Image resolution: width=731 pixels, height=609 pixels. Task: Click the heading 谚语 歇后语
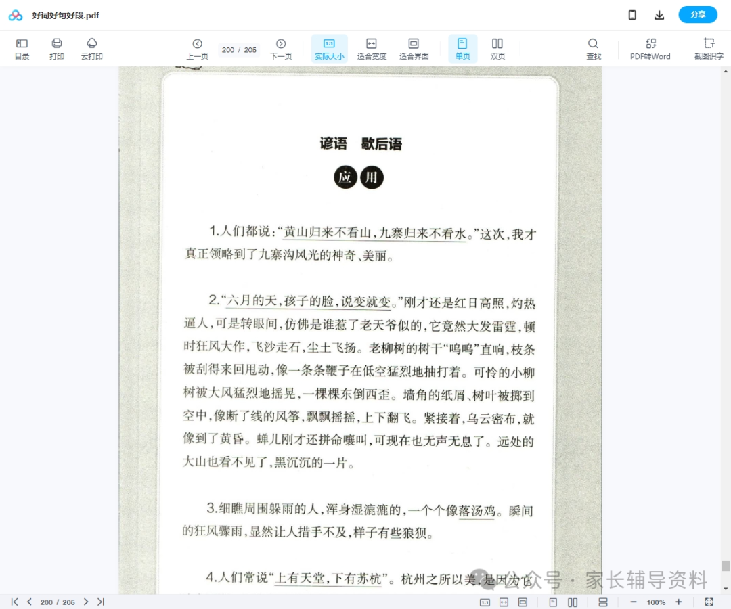pos(360,143)
